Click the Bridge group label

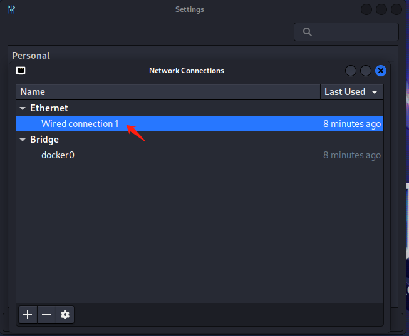click(44, 140)
